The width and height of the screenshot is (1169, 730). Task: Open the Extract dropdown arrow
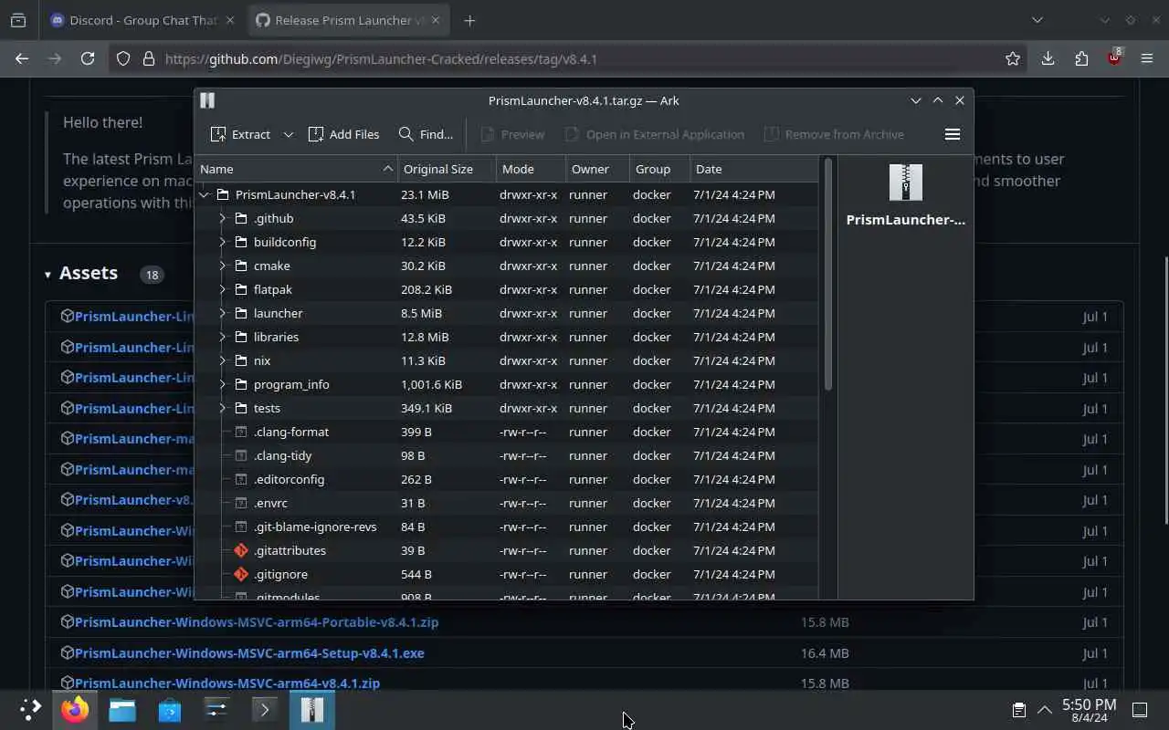(288, 134)
